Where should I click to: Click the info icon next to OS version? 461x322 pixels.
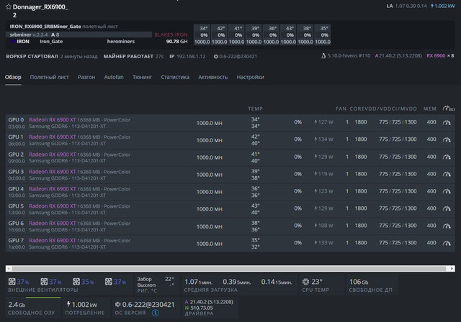(156, 313)
